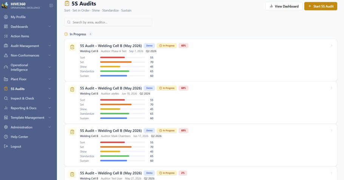Click the Start 5S Audit button
The width and height of the screenshot is (344, 180).
[321, 6]
